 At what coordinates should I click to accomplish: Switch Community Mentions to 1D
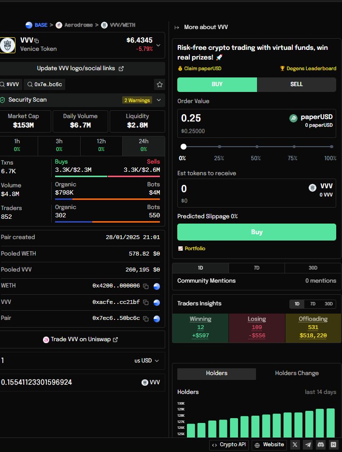pos(200,268)
